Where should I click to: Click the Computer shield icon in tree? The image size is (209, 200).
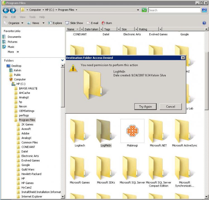pos(11,79)
